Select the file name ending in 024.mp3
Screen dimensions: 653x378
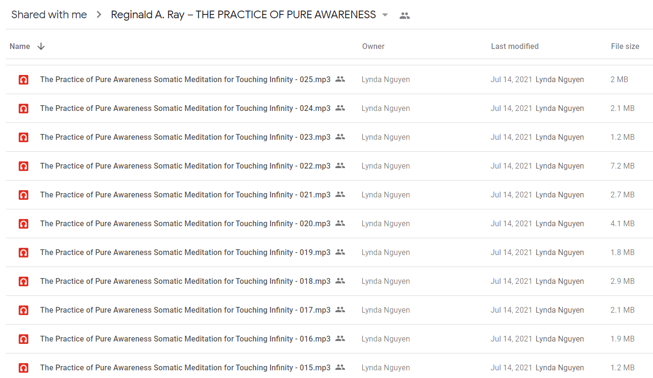185,109
